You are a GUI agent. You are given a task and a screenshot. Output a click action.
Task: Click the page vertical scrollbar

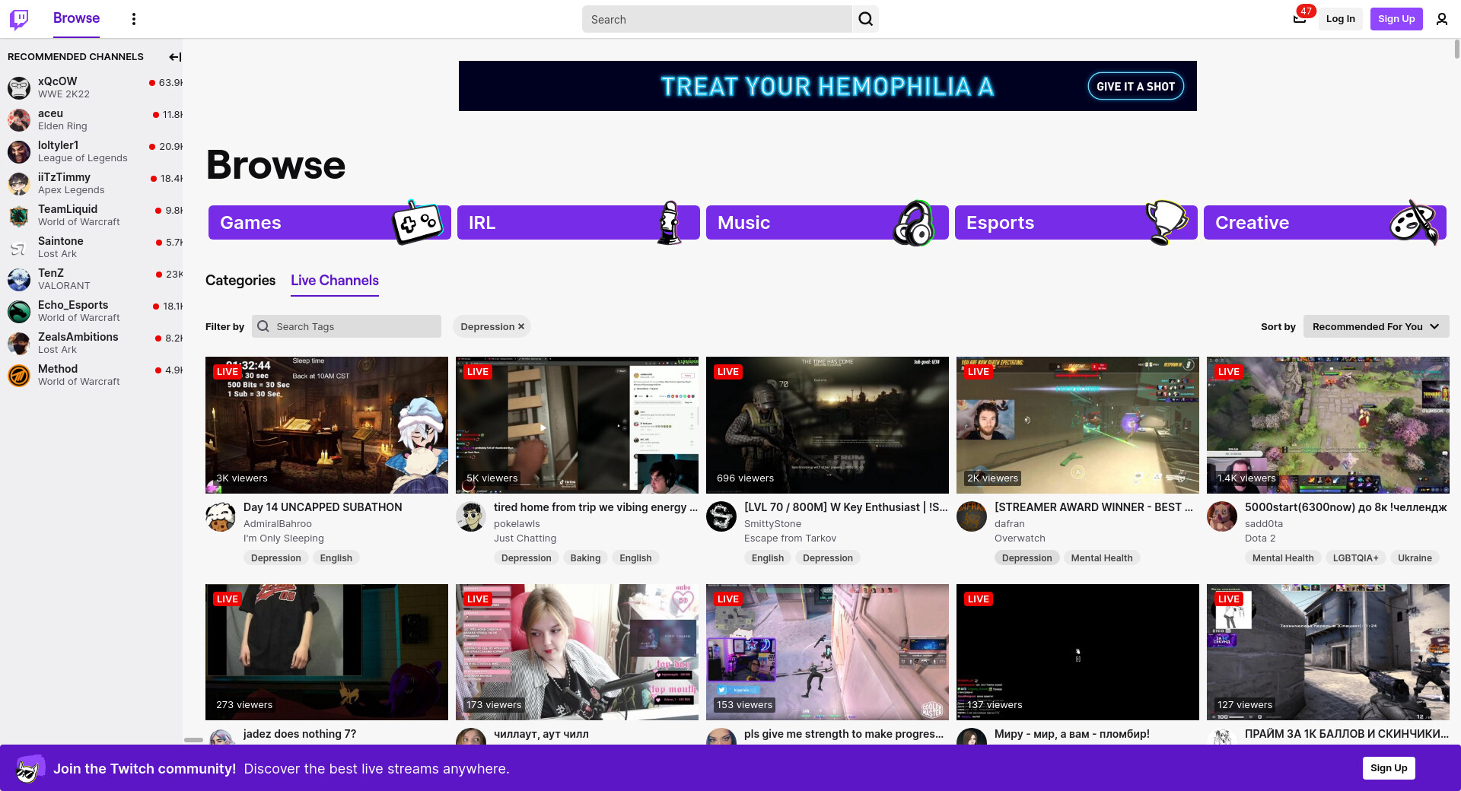(x=1456, y=49)
